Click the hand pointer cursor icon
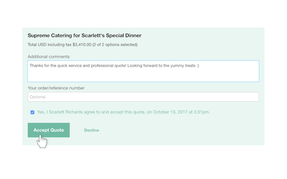Image resolution: width=287 pixels, height=179 pixels. (x=42, y=141)
